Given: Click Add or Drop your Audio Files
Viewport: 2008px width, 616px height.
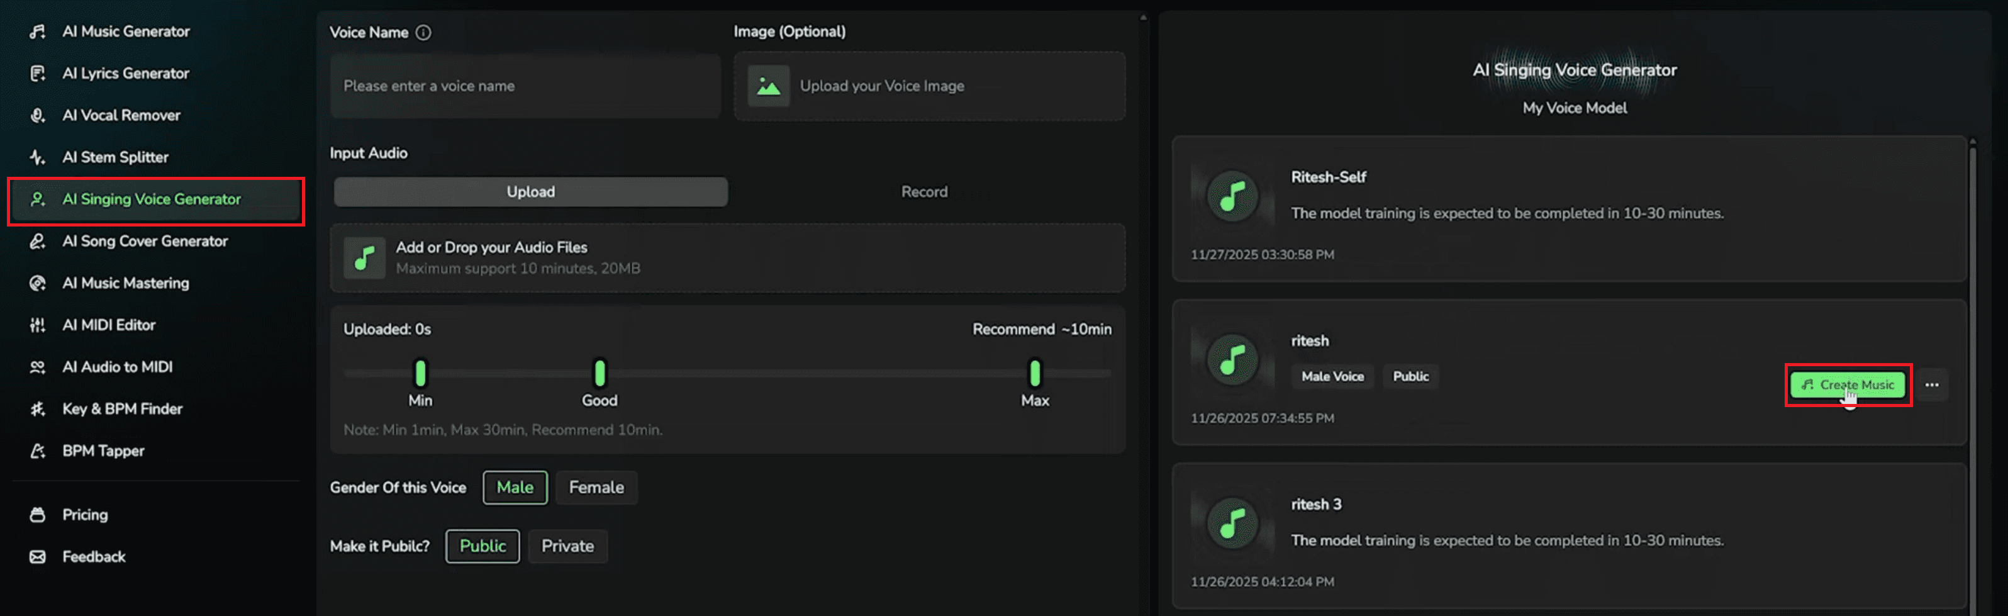Looking at the screenshot, I should click(x=727, y=258).
